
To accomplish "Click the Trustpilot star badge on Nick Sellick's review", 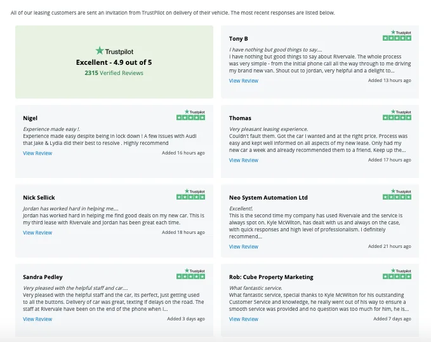I will pyautogui.click(x=190, y=195).
